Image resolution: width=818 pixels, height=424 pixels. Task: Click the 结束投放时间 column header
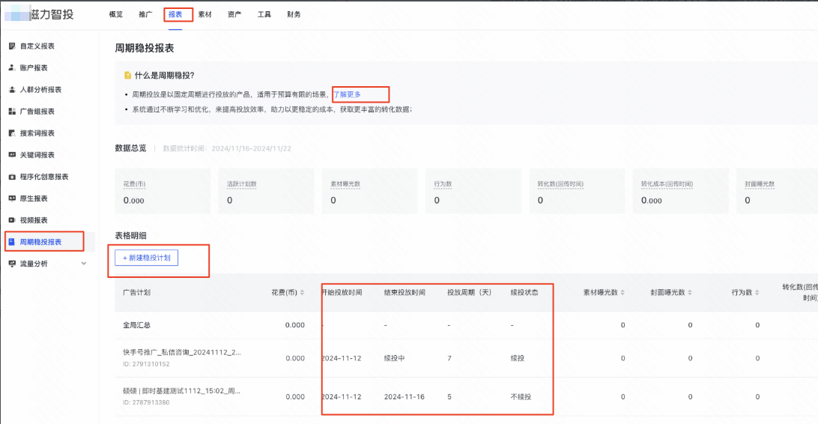(405, 293)
